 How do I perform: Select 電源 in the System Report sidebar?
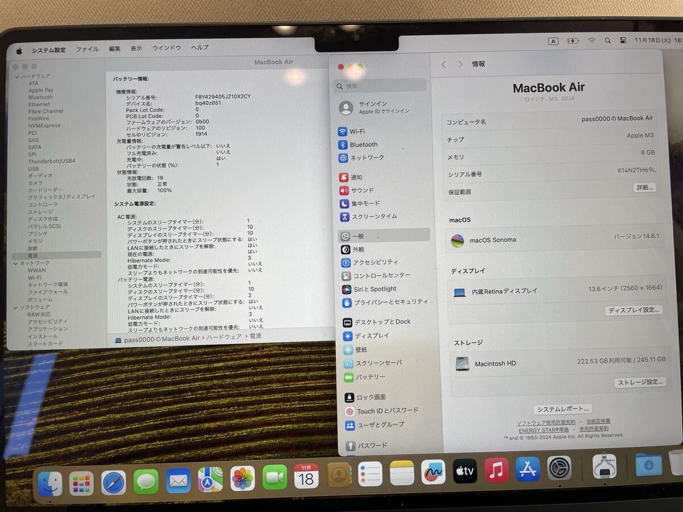pos(57,255)
